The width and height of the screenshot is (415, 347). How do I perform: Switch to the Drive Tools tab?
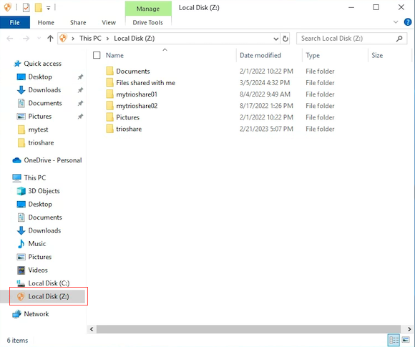(x=148, y=22)
